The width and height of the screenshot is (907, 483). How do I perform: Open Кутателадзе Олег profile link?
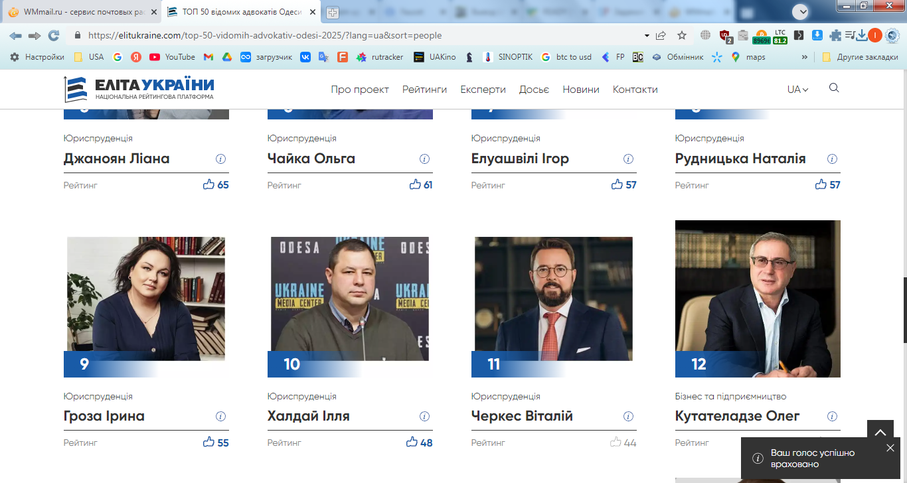click(x=738, y=417)
